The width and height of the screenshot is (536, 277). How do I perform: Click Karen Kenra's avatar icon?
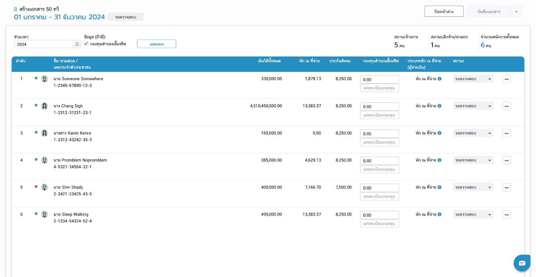click(45, 133)
